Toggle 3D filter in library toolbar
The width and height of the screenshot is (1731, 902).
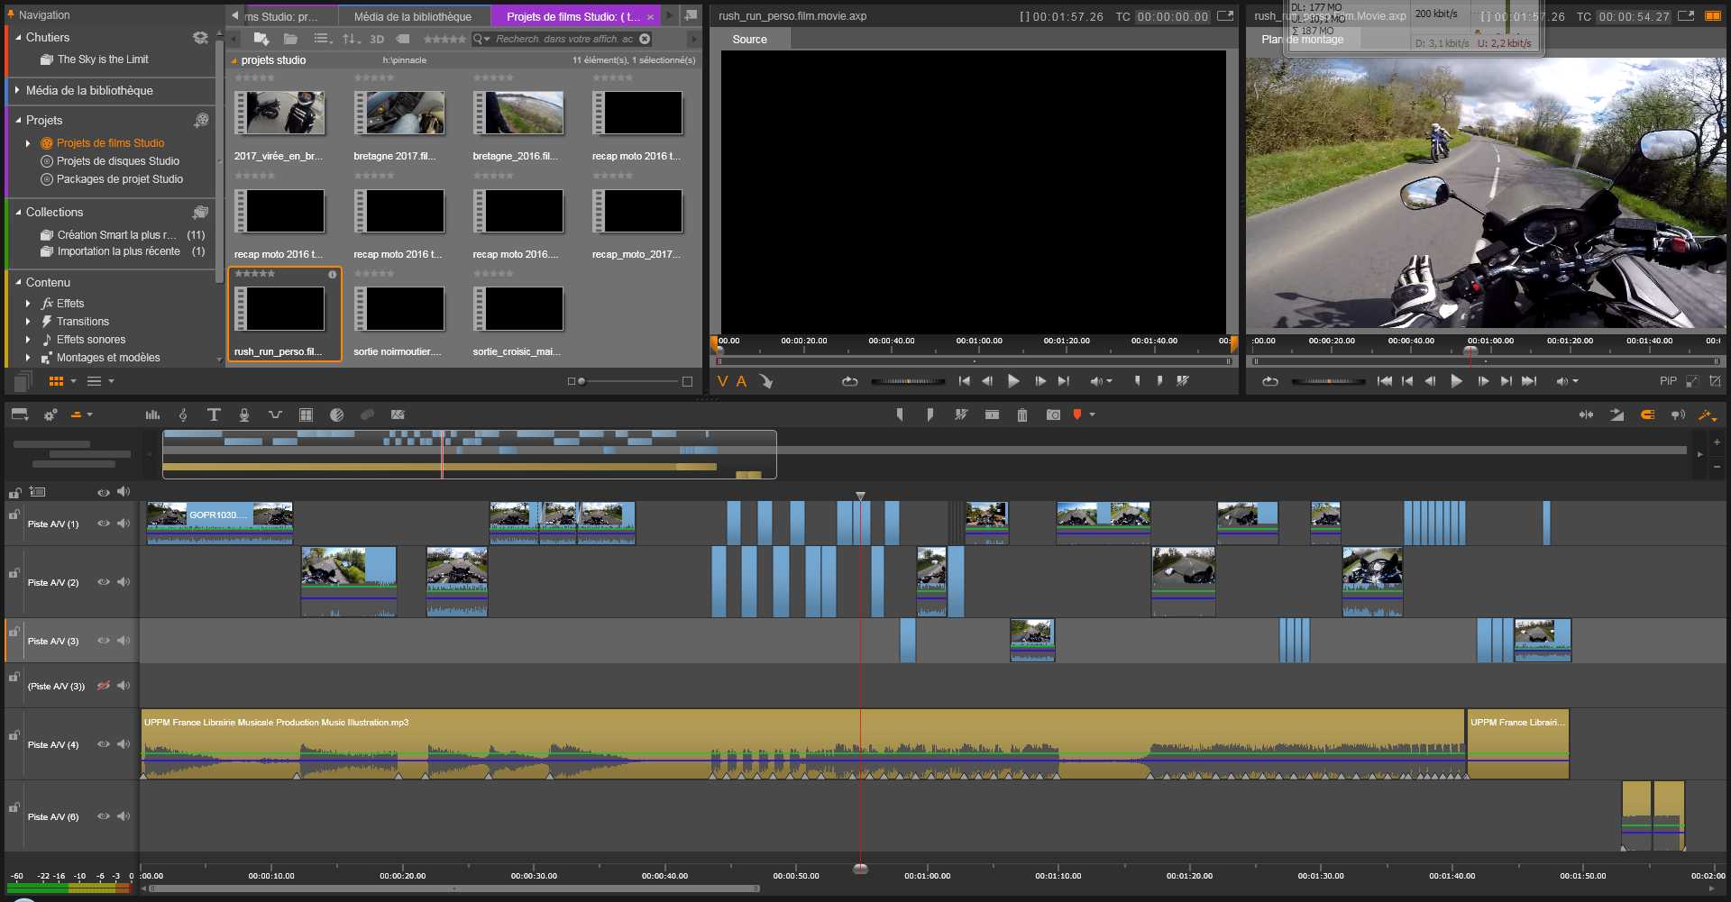coord(377,39)
